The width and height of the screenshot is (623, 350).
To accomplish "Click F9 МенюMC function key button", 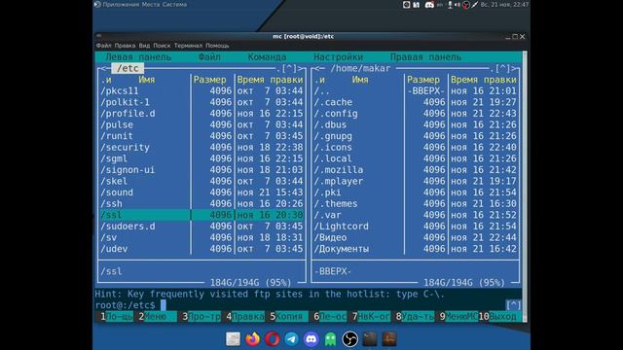I will 457,317.
